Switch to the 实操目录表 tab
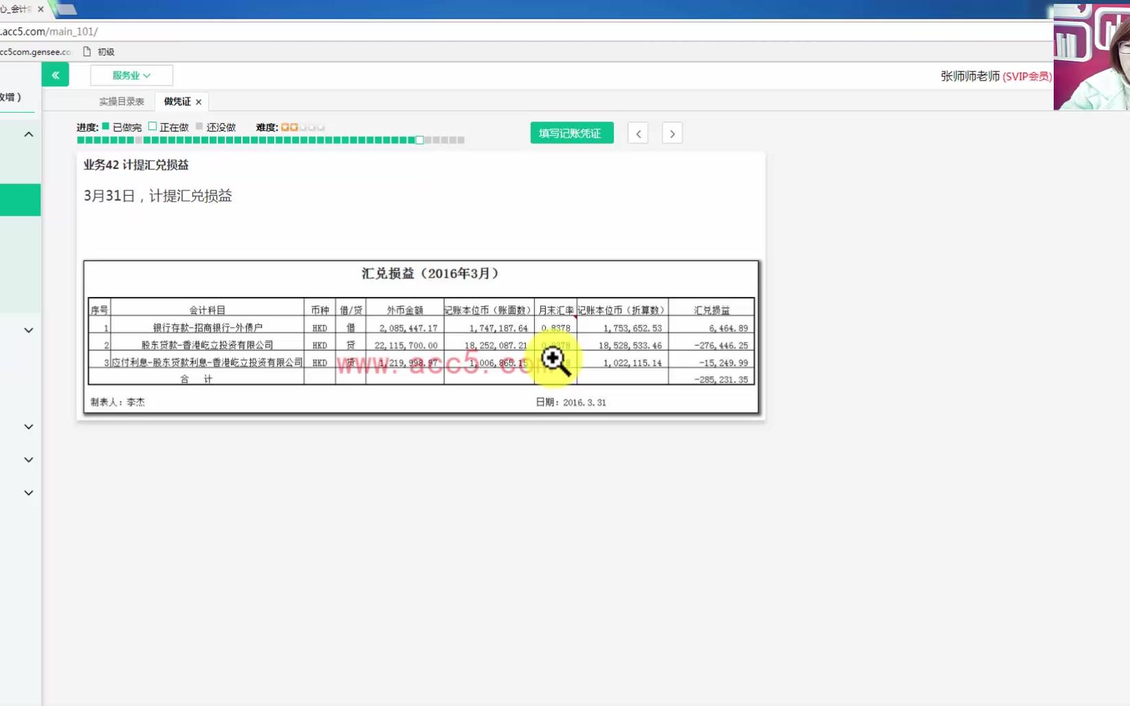Screen dimensions: 1130x706 click(x=122, y=100)
